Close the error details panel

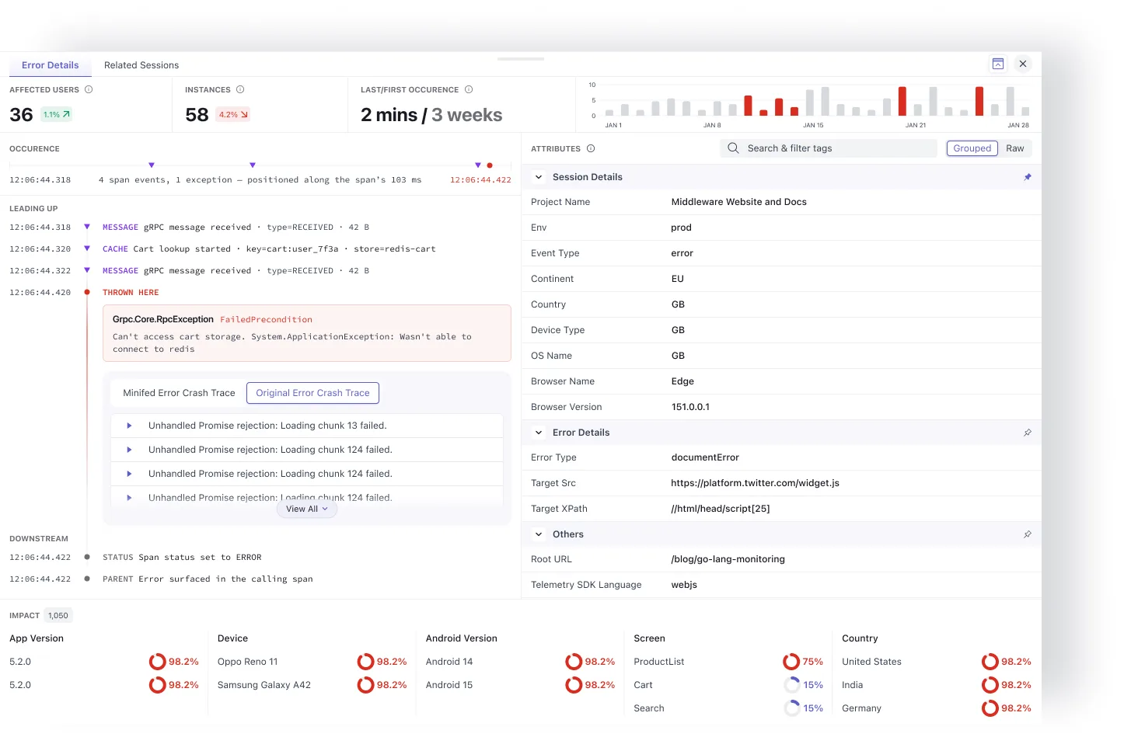pos(1023,64)
